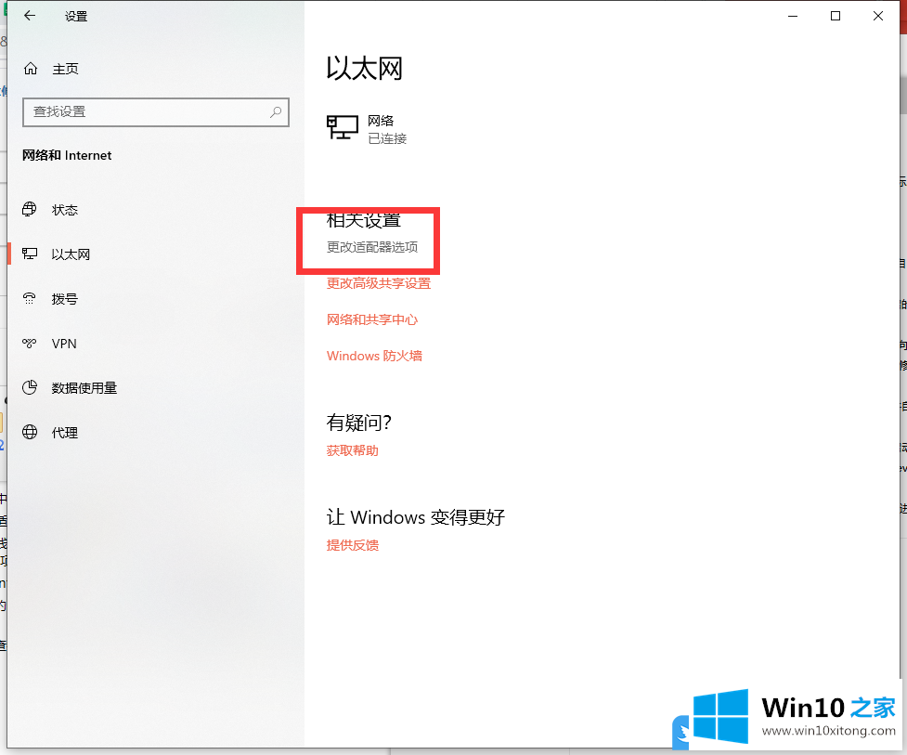Open the Windows 防火墙 link
The height and width of the screenshot is (755, 907).
point(374,356)
